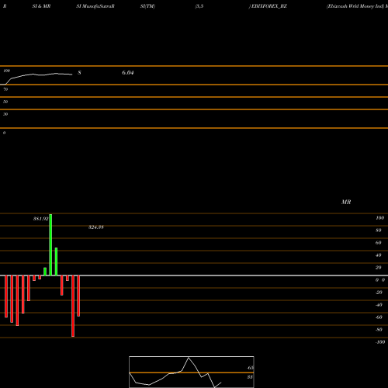This screenshot has height=388, width=388.
Task: Click the 'MR' panel label
Action: 346,202
